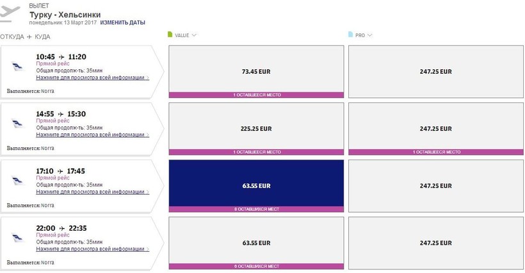Viewport: 525px width, 273px height.
Task: Open full information link for 17:10 flight
Action: click(92, 192)
